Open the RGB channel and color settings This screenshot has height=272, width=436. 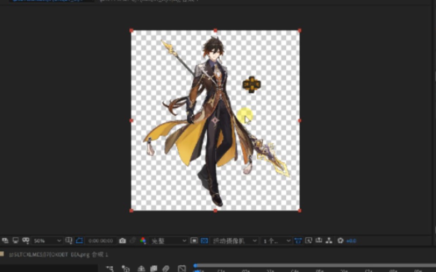143,241
